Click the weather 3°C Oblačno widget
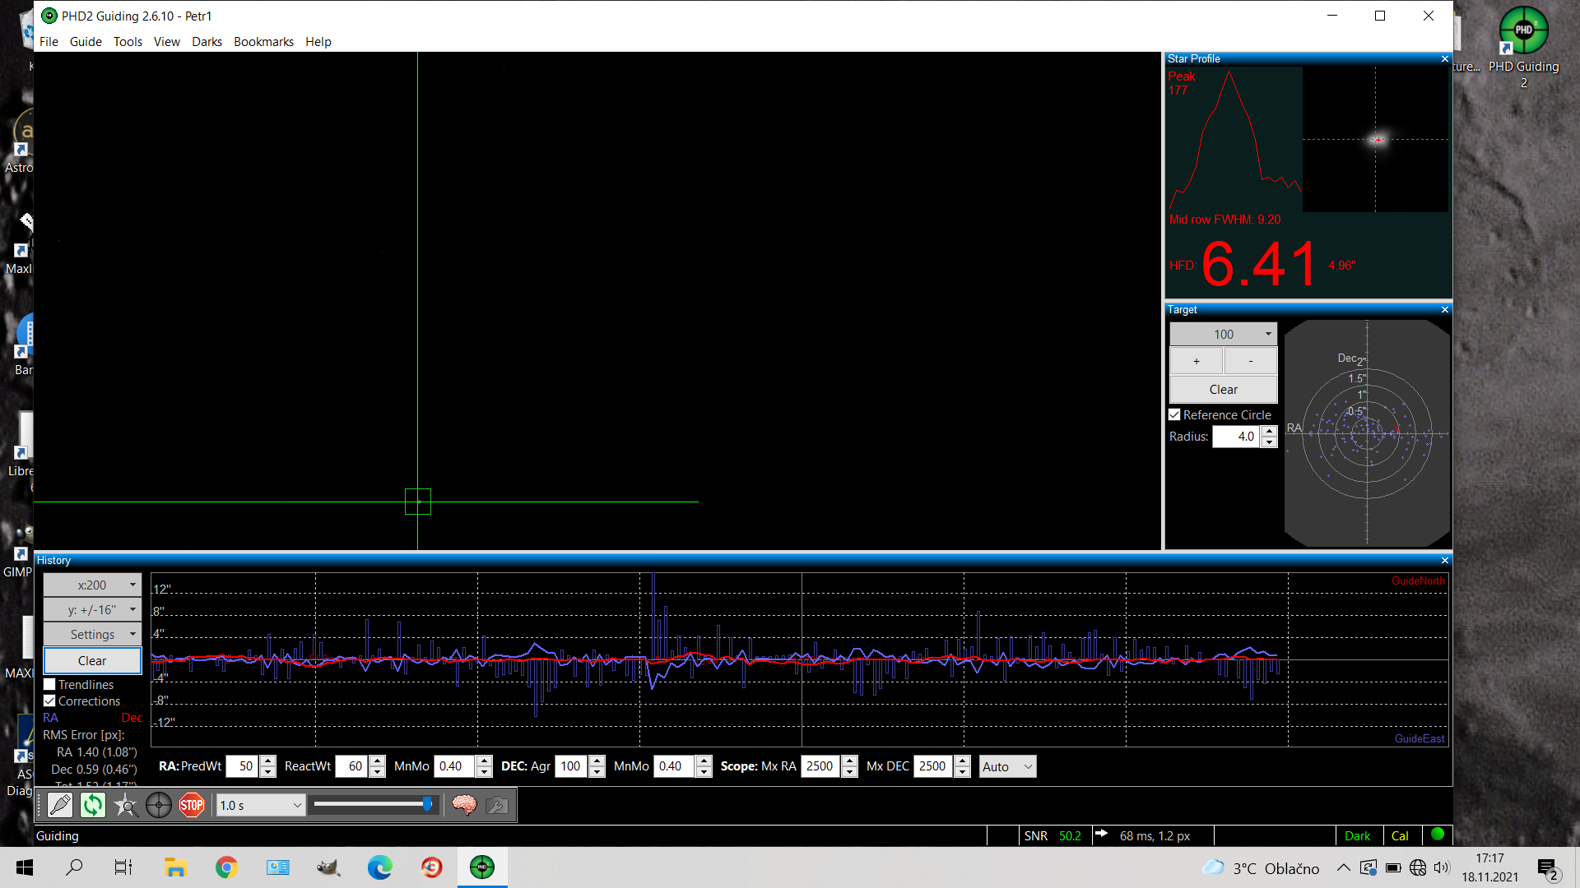The width and height of the screenshot is (1580, 888). (x=1261, y=868)
